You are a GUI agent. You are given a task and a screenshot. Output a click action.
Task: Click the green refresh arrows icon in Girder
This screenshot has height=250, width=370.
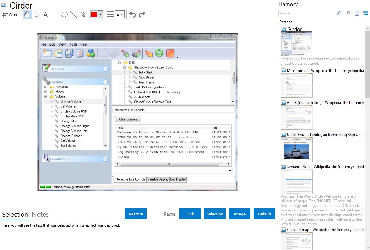pyautogui.click(x=159, y=54)
